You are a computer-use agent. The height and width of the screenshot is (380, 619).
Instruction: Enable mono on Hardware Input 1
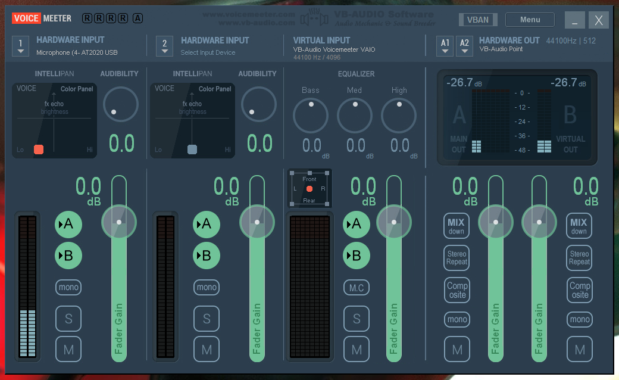coord(68,287)
